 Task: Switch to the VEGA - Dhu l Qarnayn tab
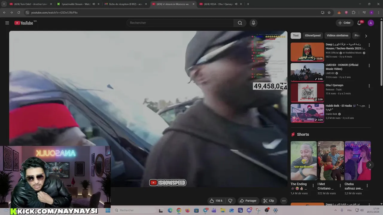221,4
